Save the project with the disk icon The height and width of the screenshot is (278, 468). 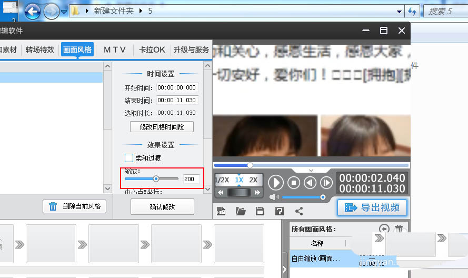tap(260, 211)
